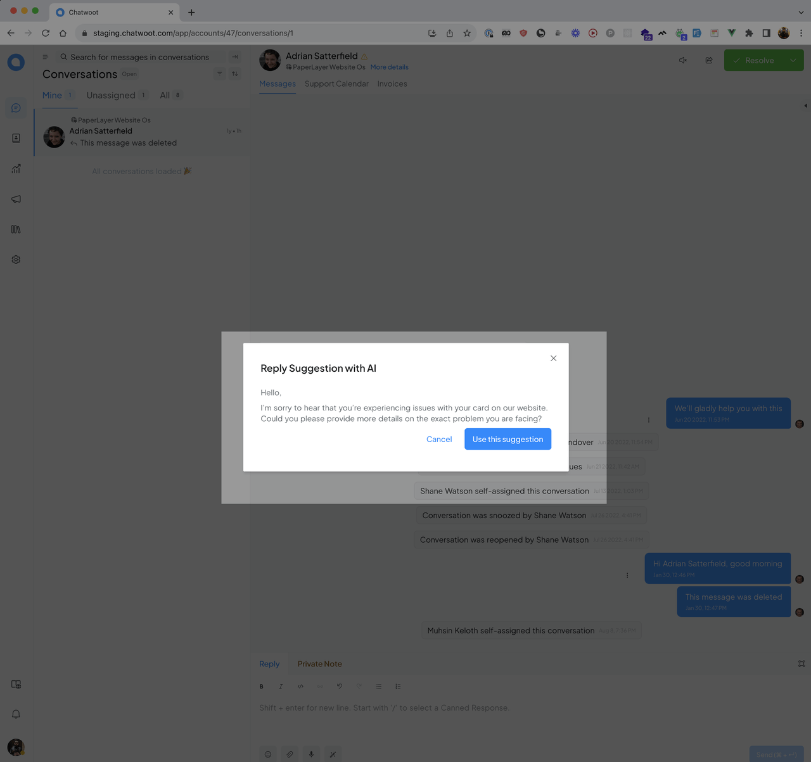Close the Reply Suggestion dialog
Image resolution: width=811 pixels, height=762 pixels.
(553, 359)
